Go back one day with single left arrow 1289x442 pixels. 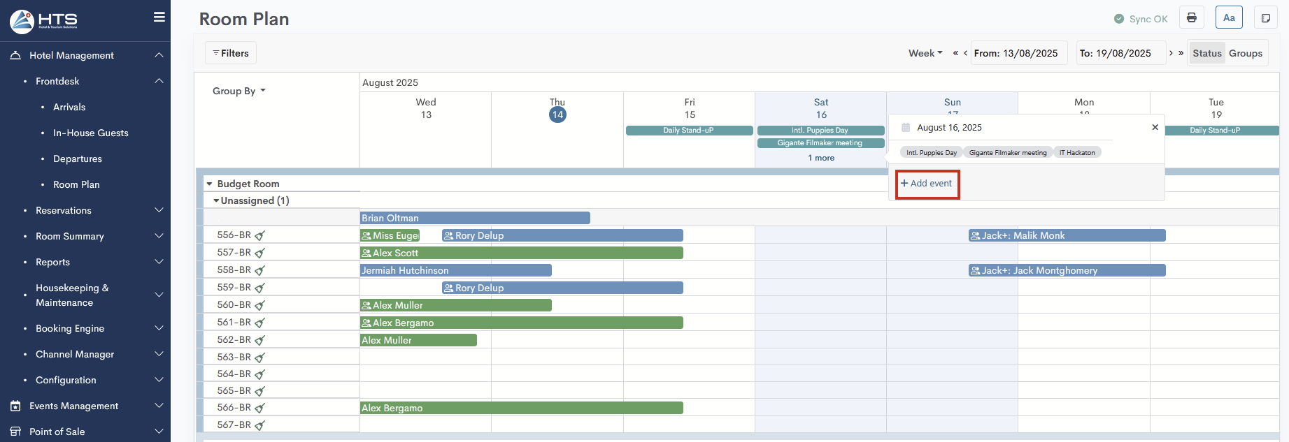[965, 53]
